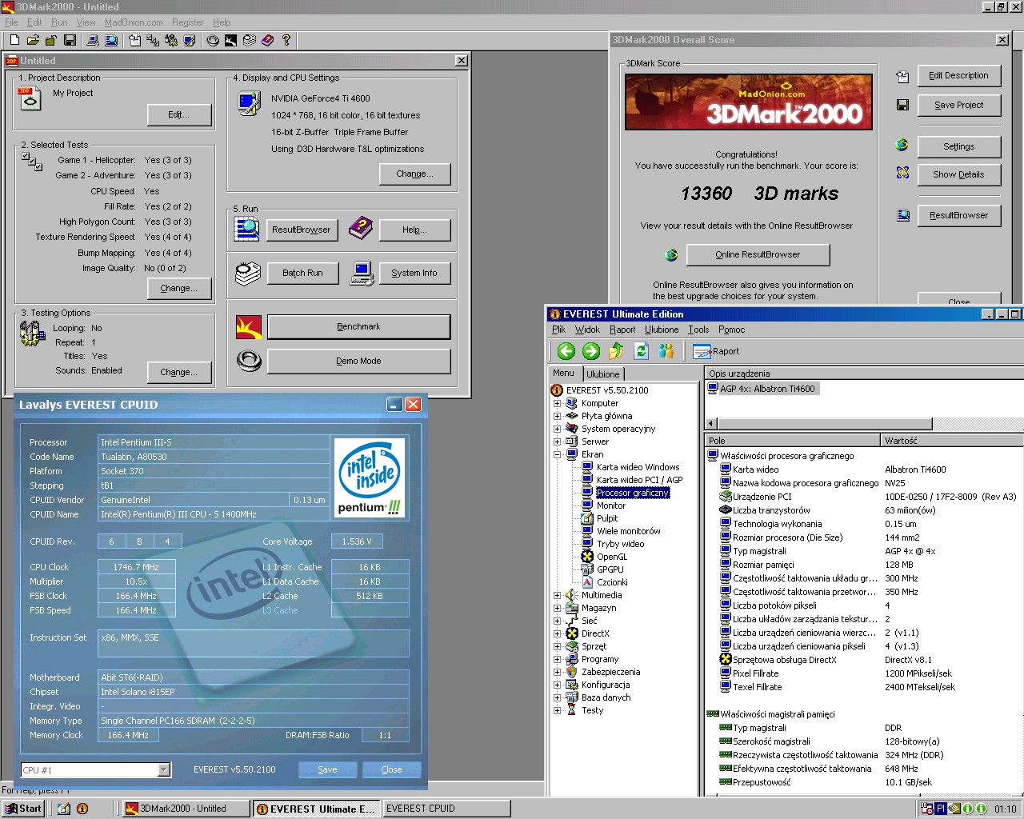Click the Batch Run button
1024x819 pixels.
coord(302,273)
